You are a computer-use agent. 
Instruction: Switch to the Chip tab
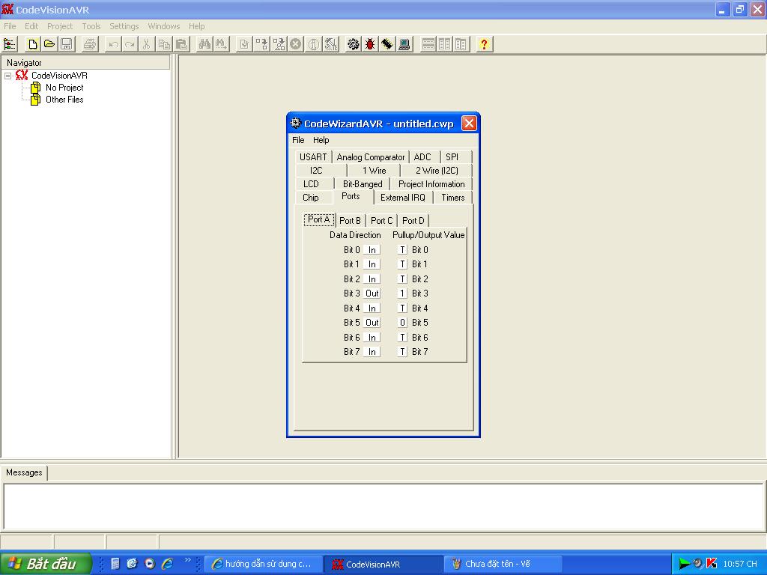point(311,198)
